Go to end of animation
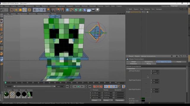190x106 pixels. [x=90, y=87]
